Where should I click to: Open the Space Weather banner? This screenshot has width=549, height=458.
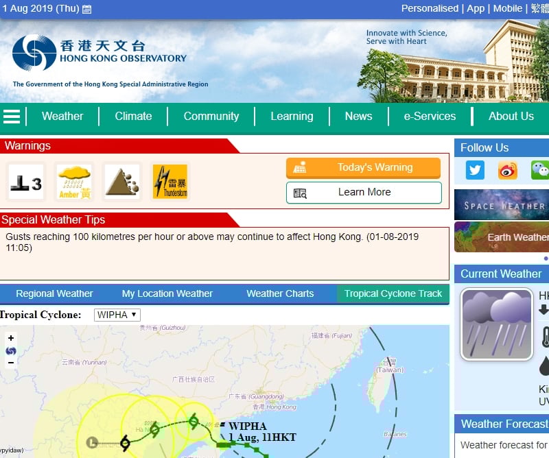click(x=502, y=205)
